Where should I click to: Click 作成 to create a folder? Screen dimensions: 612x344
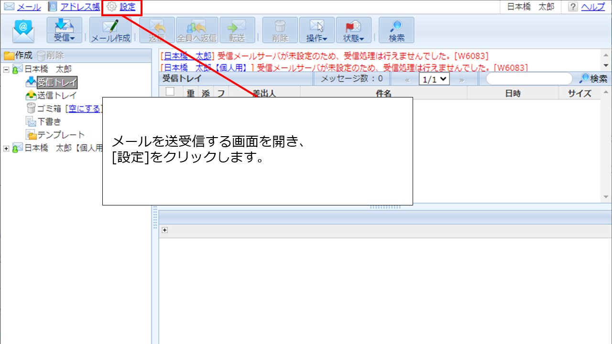point(18,55)
